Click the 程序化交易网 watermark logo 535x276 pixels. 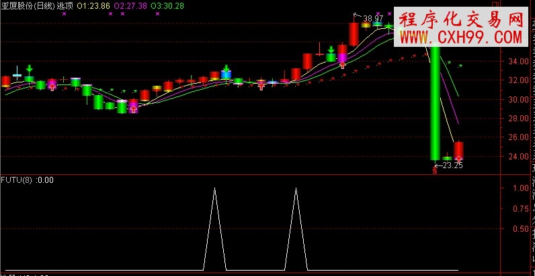[461, 18]
